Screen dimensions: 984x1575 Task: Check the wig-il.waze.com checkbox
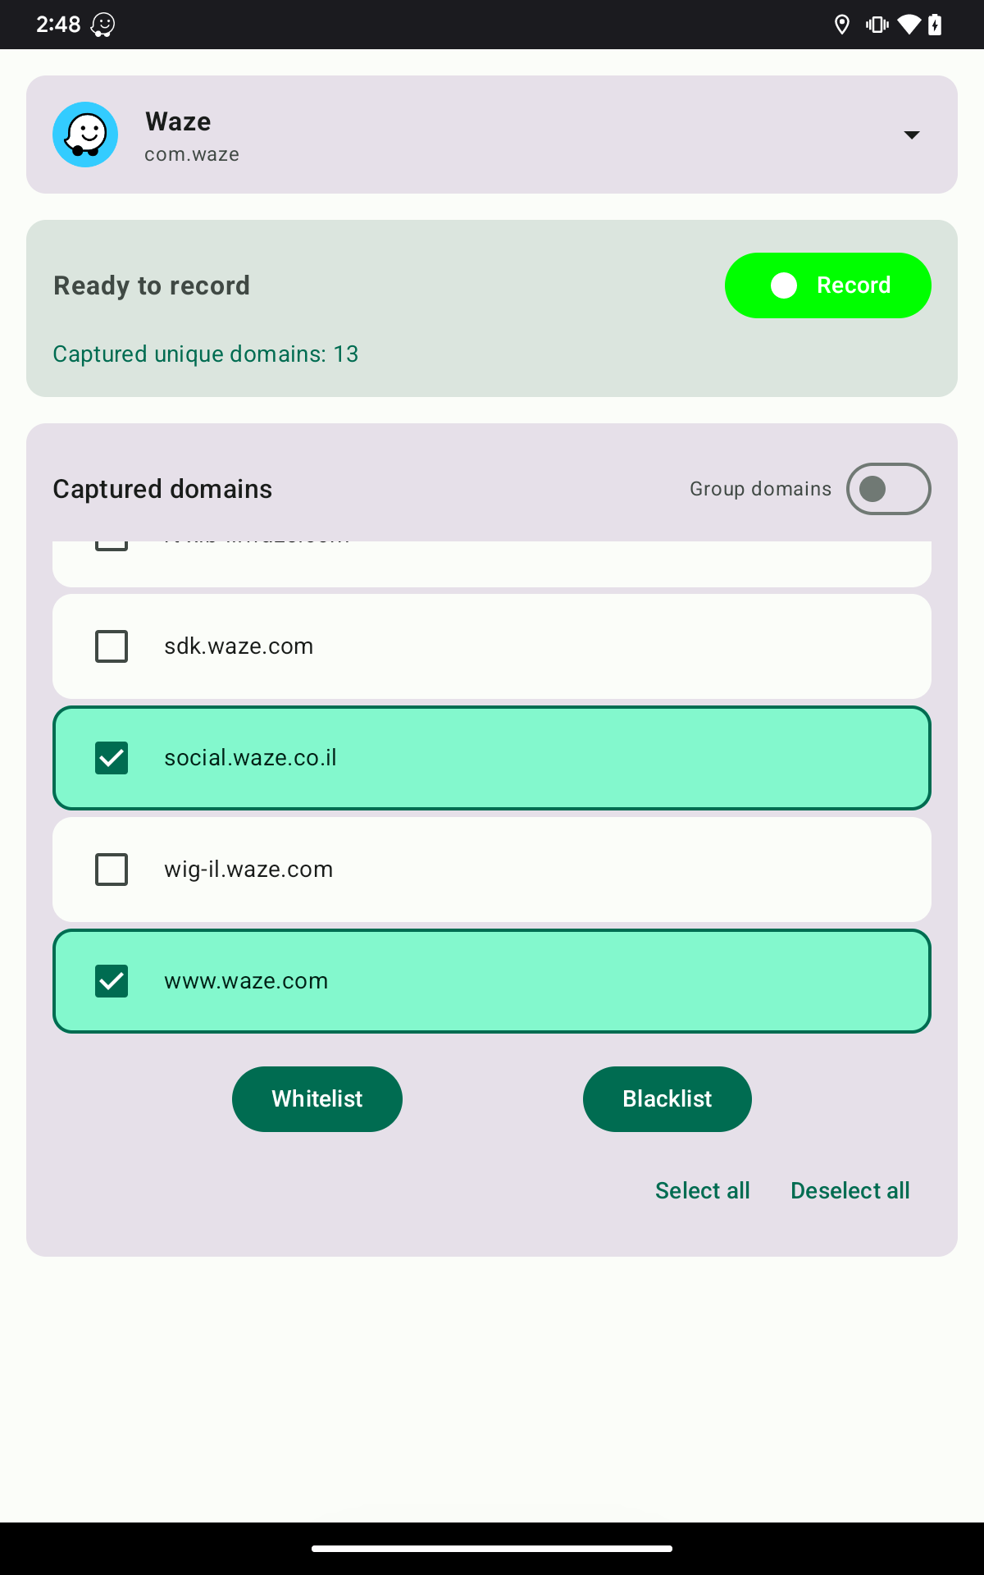(112, 870)
